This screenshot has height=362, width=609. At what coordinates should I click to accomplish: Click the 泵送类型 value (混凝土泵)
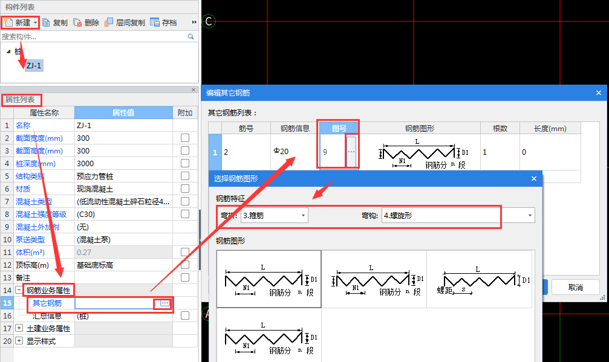[123, 240]
